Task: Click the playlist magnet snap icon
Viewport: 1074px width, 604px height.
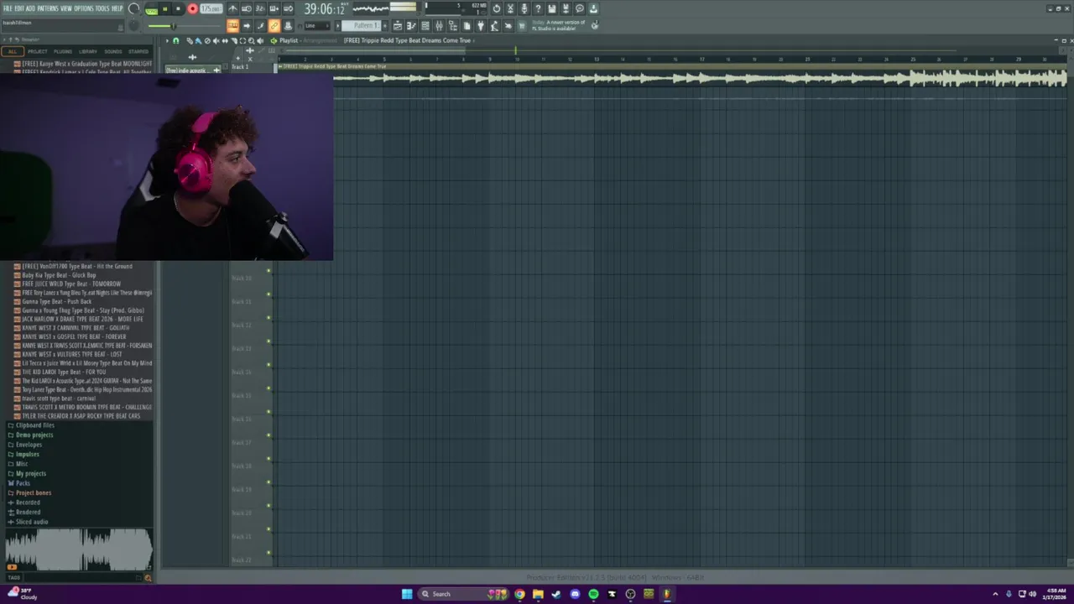Action: coord(175,40)
